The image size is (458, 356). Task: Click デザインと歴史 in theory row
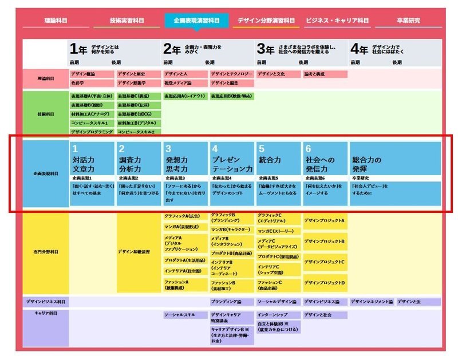[x=139, y=74]
